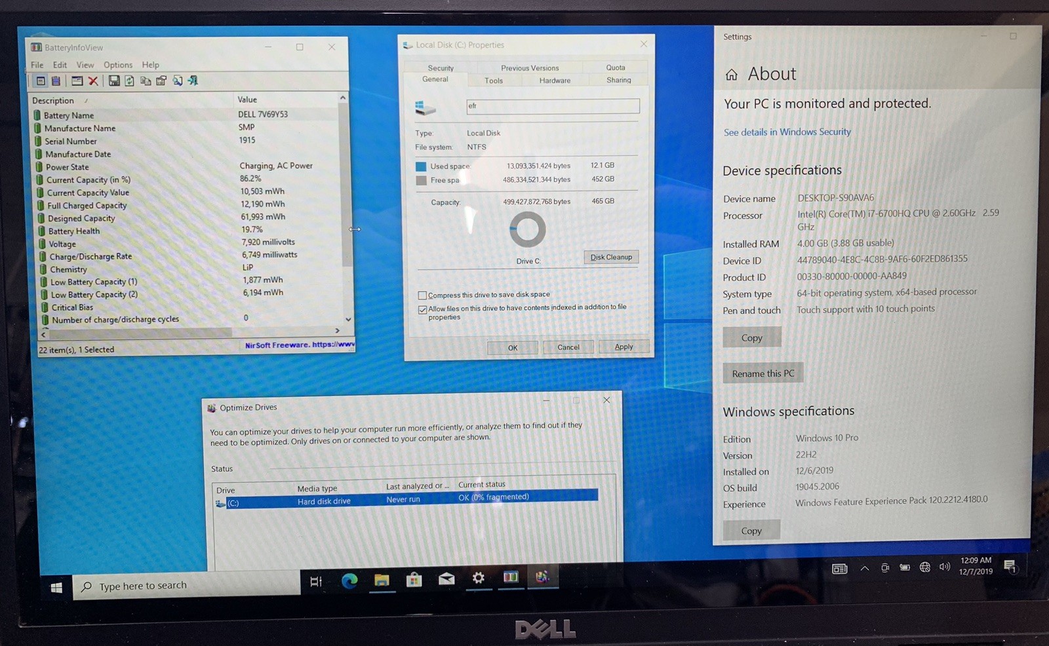Click the scroll down arrow in BatteryInfoView list
The image size is (1049, 646).
tap(348, 320)
